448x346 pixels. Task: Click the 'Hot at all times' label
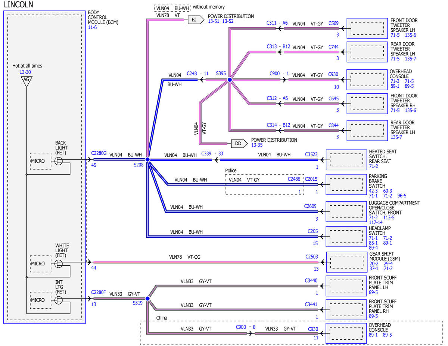click(27, 66)
